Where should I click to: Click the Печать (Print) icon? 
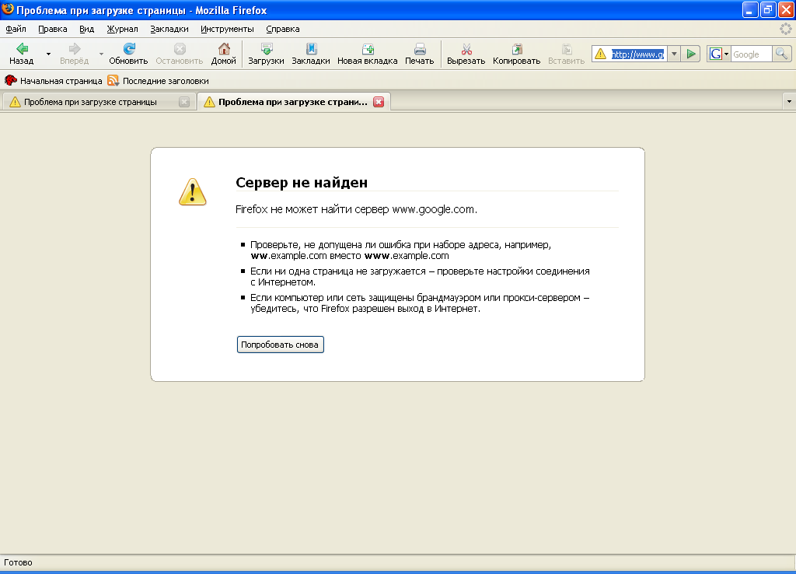pos(420,49)
